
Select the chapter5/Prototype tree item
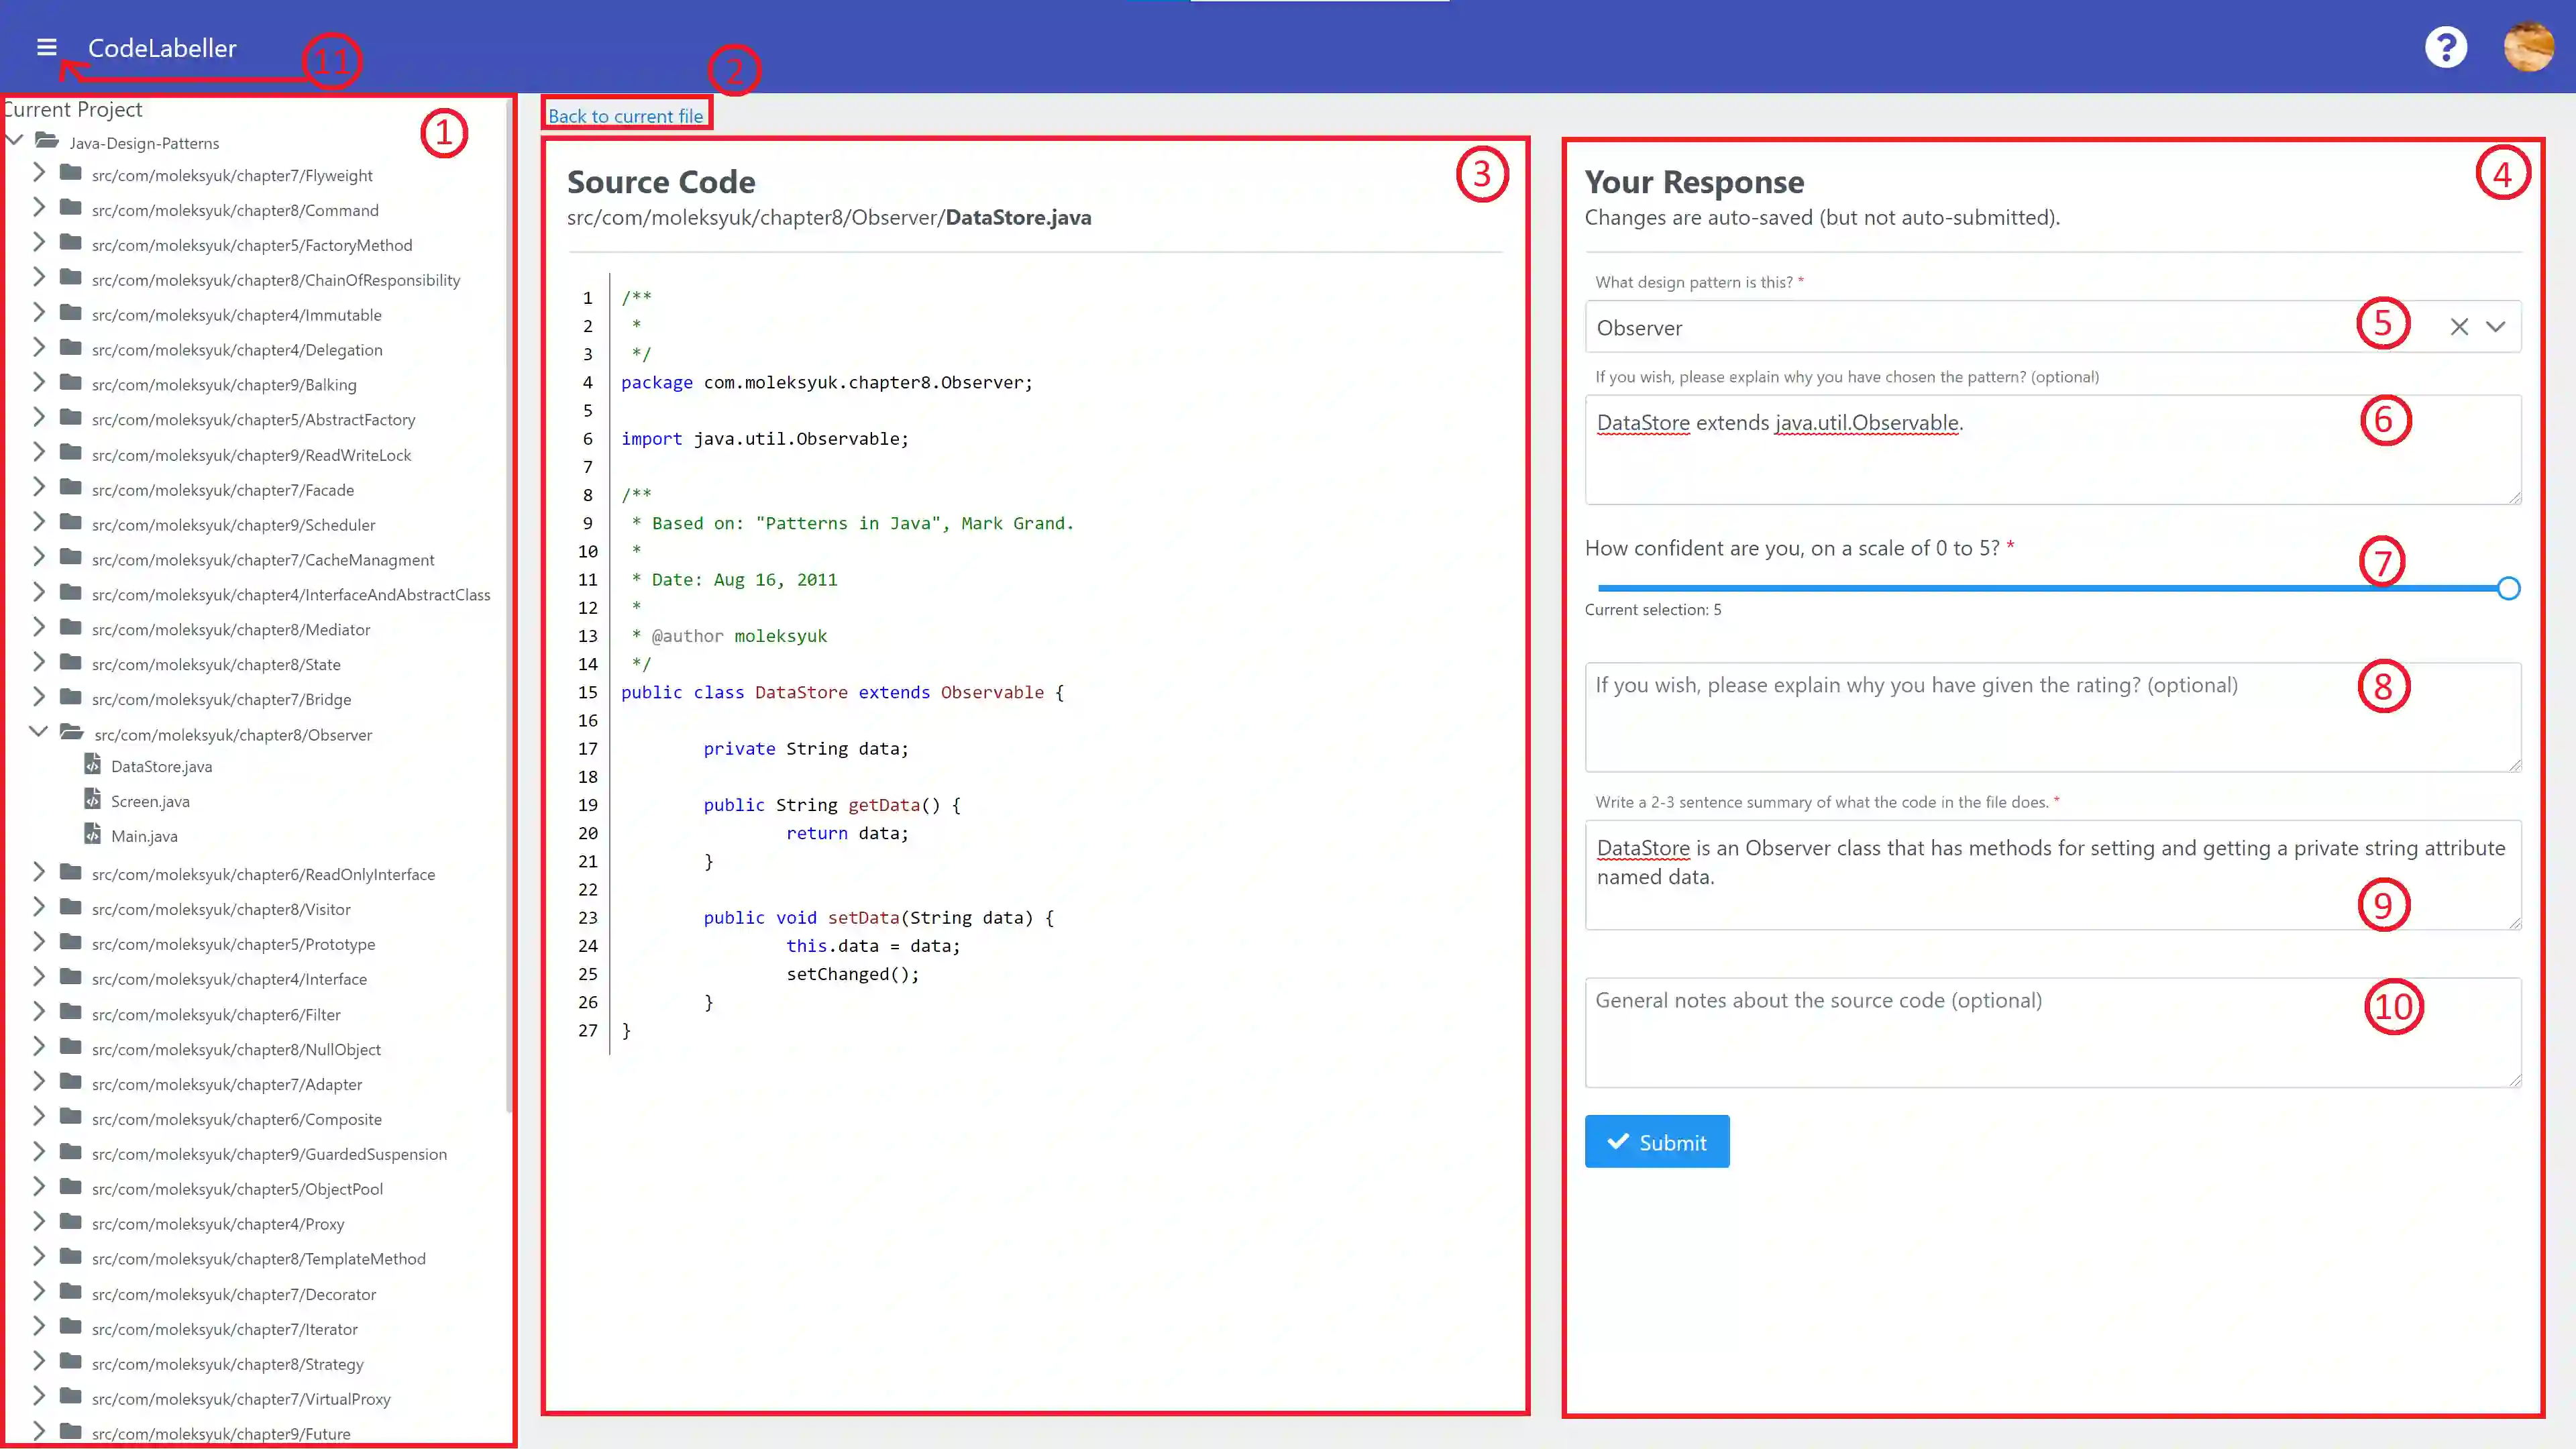point(233,944)
